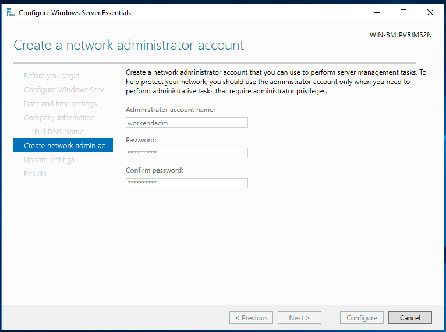The height and width of the screenshot is (332, 446).
Task: Click the Password: label
Action: click(x=141, y=139)
